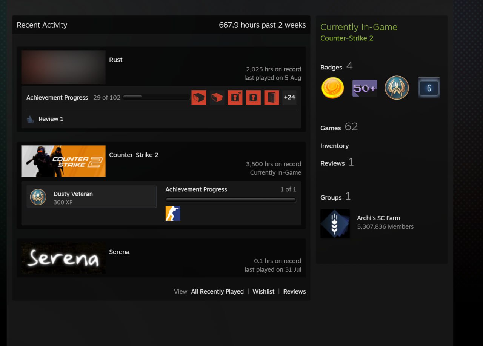This screenshot has width=483, height=346.
Task: Open the Archi's SC Farm group avatar
Action: [335, 224]
